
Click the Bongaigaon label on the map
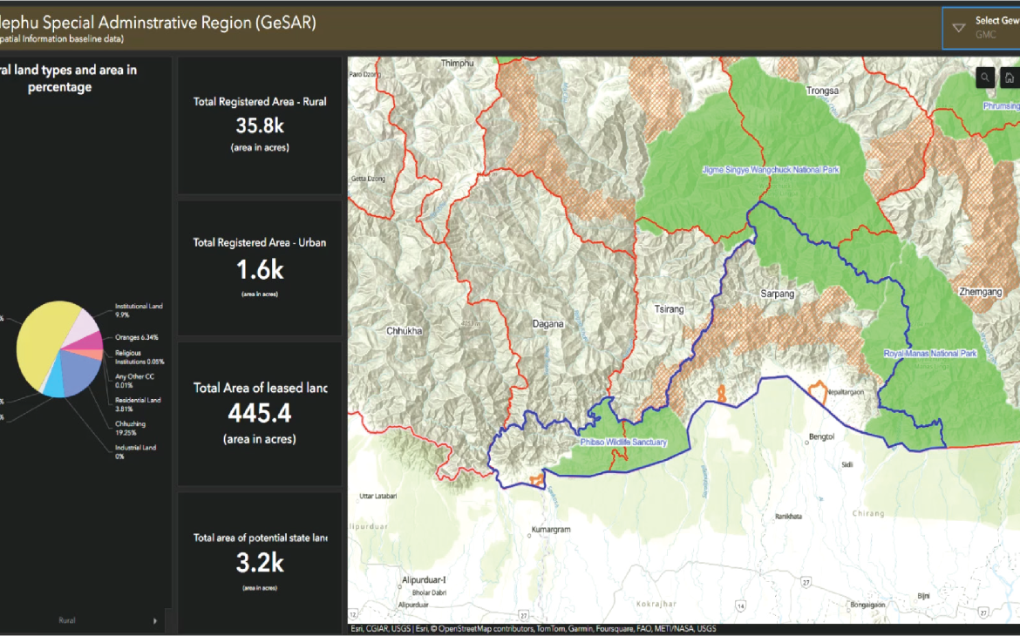pos(867,605)
